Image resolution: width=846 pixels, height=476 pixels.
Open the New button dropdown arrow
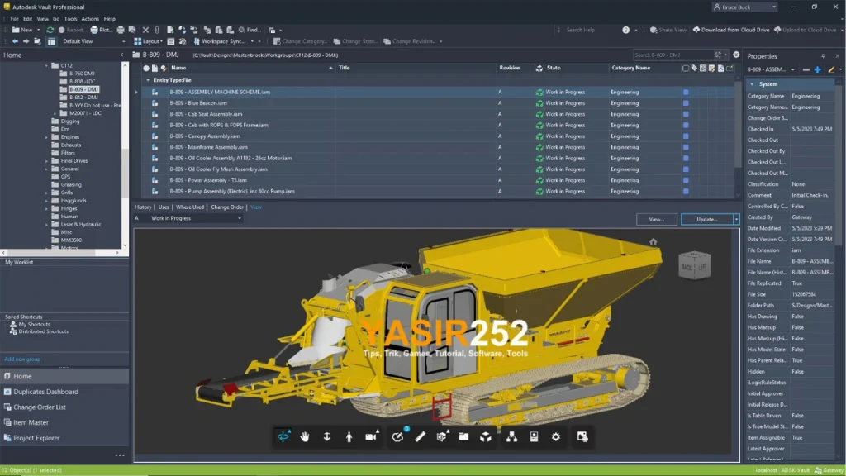point(38,31)
